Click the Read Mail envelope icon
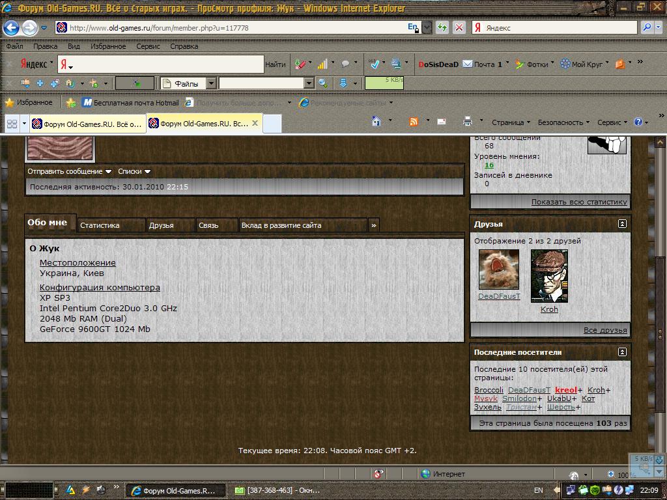 click(x=442, y=122)
